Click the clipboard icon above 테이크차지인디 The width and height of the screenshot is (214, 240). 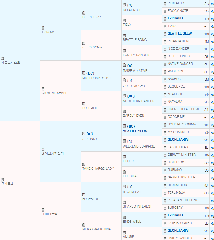(43, 149)
